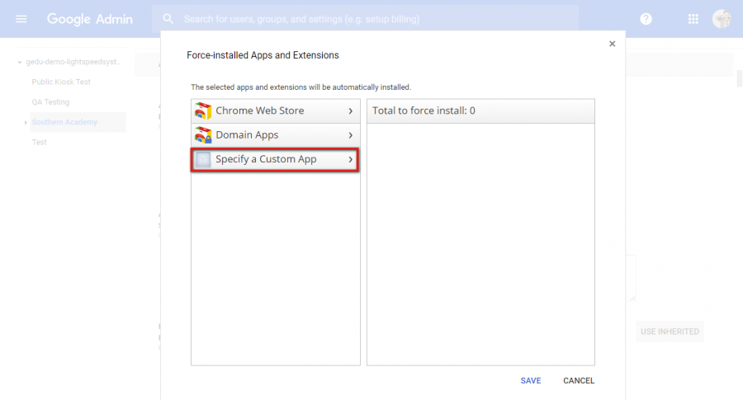Open the account profile avatar
Screen dimensions: 743x400
[x=722, y=19]
